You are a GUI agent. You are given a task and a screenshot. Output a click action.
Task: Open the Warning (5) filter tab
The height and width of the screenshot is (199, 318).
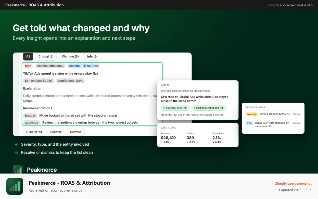(70, 57)
